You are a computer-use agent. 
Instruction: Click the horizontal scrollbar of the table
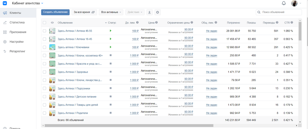129,125
